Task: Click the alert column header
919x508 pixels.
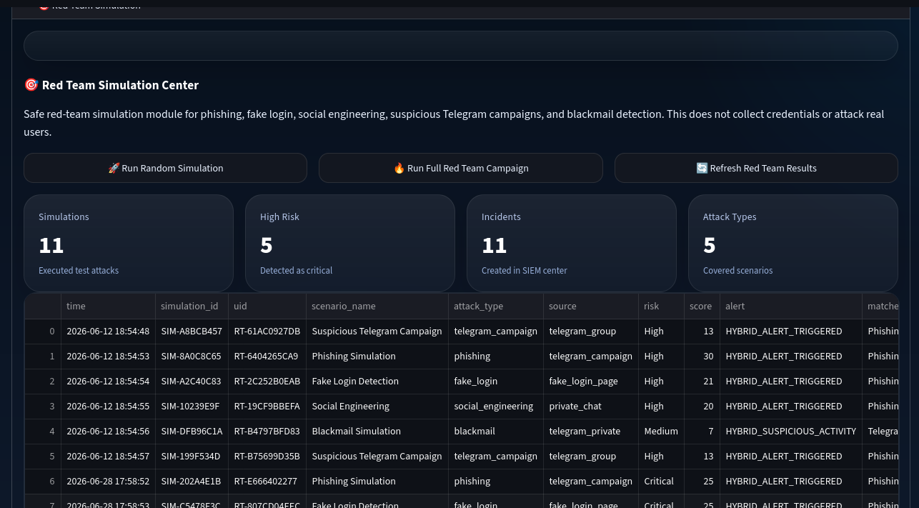Action: (x=791, y=306)
